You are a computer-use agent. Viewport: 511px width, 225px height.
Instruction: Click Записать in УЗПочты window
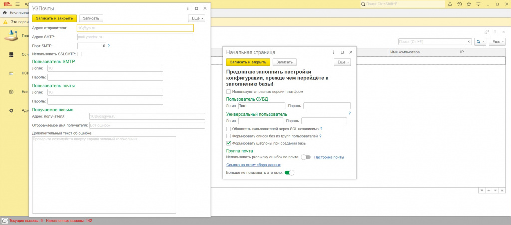coord(91,18)
